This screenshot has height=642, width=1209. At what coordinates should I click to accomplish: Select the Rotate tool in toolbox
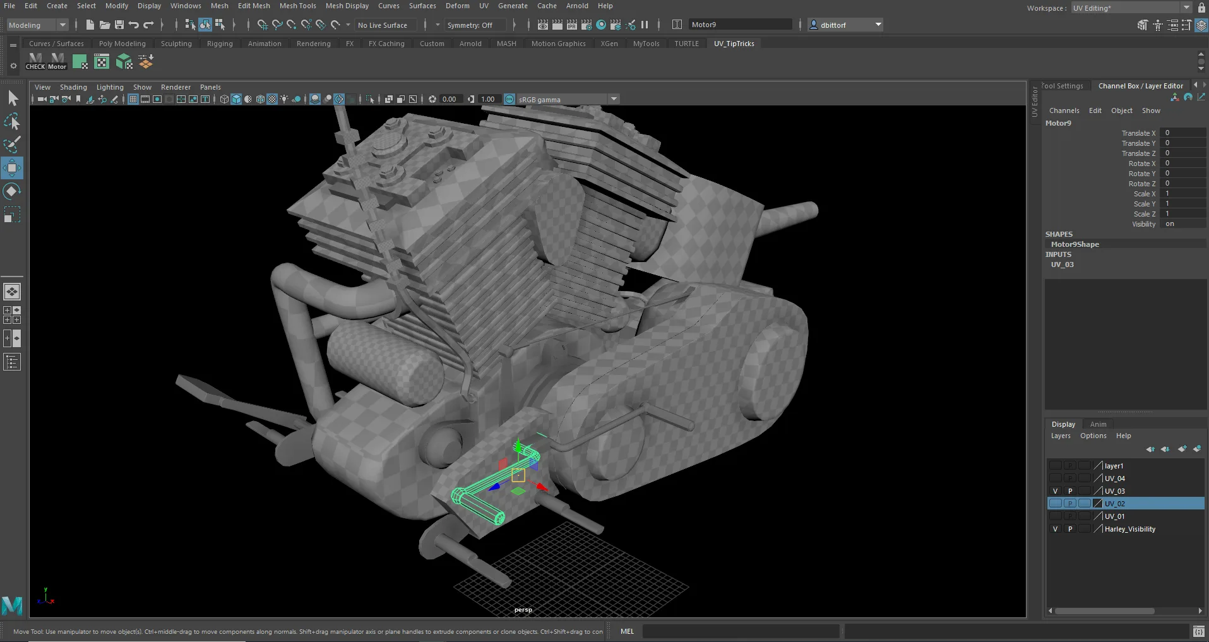tap(12, 191)
